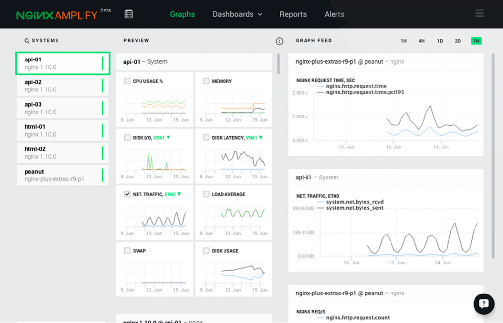Check the Disk Usage checkbox
Screen dimensions: 503x323
coord(206,250)
